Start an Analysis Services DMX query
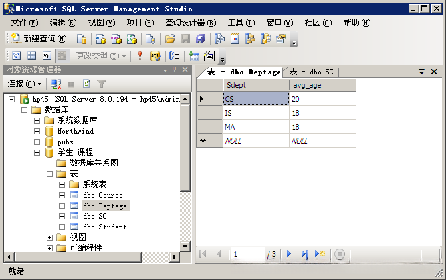 [116, 39]
